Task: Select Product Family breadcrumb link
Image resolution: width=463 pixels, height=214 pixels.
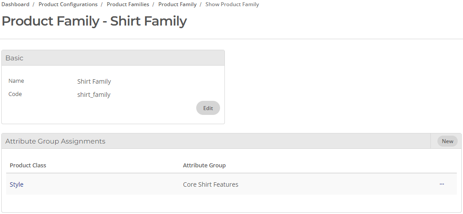Action: (x=177, y=4)
